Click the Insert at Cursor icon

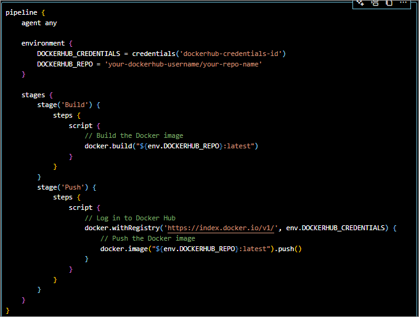click(x=375, y=3)
